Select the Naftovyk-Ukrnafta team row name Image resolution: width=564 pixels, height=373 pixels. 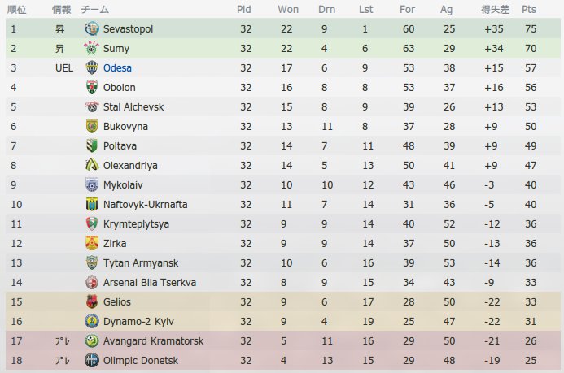click(146, 204)
